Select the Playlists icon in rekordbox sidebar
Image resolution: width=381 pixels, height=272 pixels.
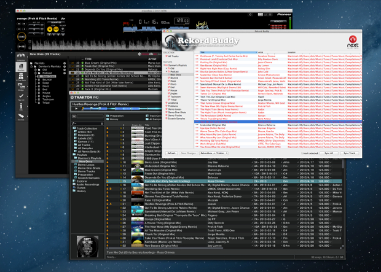point(21,67)
